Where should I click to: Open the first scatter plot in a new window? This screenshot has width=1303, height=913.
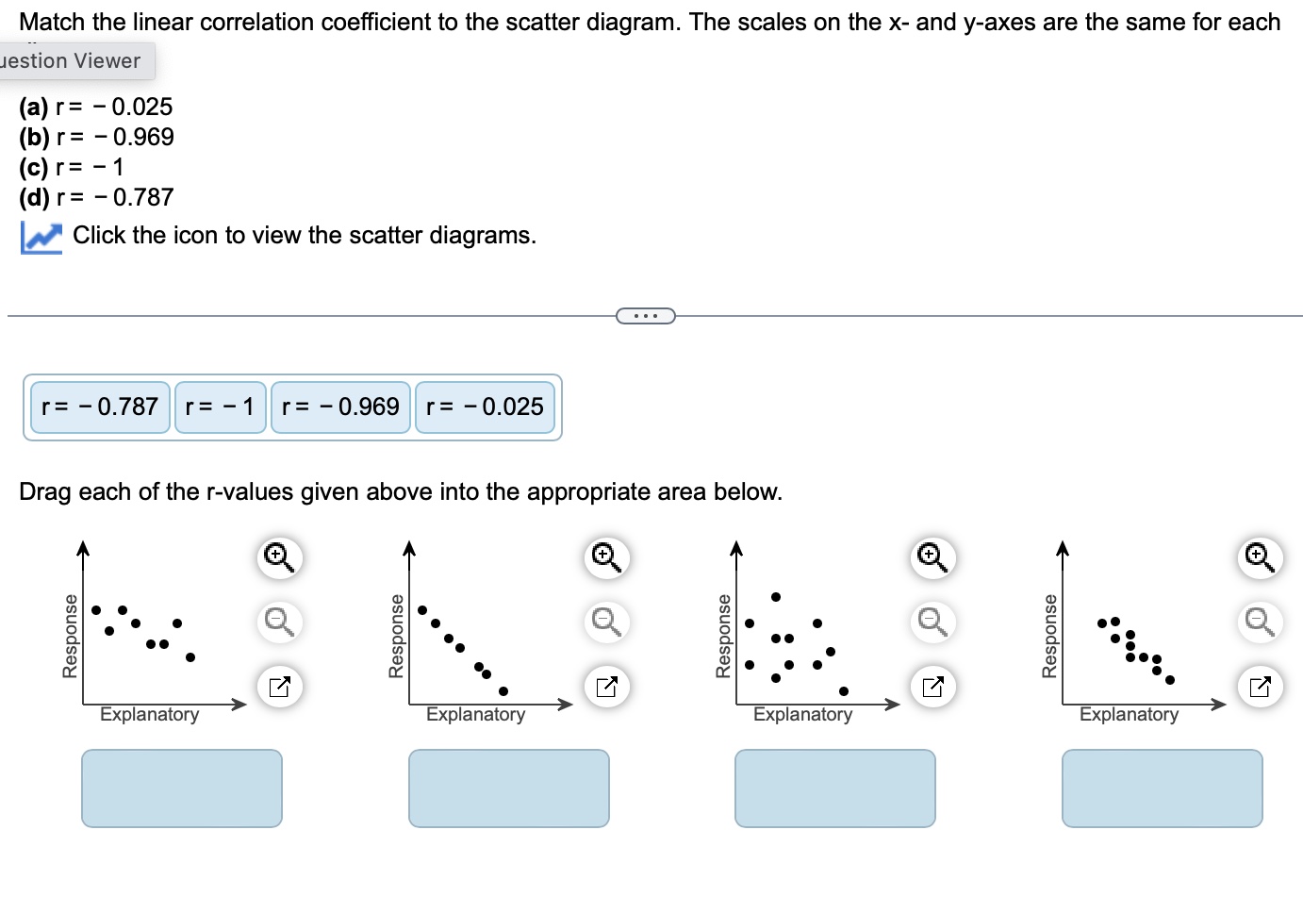point(279,687)
